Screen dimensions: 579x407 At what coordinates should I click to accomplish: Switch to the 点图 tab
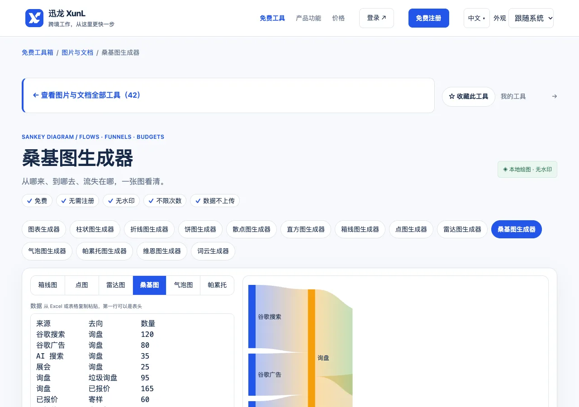pyautogui.click(x=82, y=285)
